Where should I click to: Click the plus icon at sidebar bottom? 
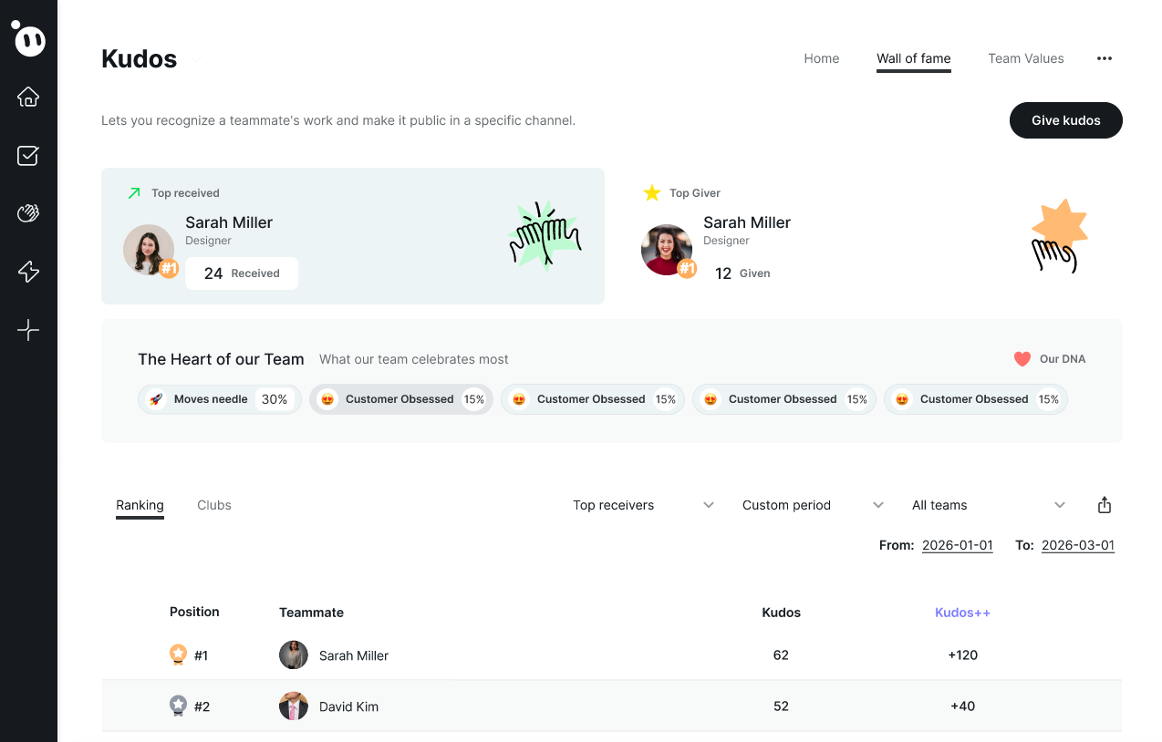coord(28,330)
